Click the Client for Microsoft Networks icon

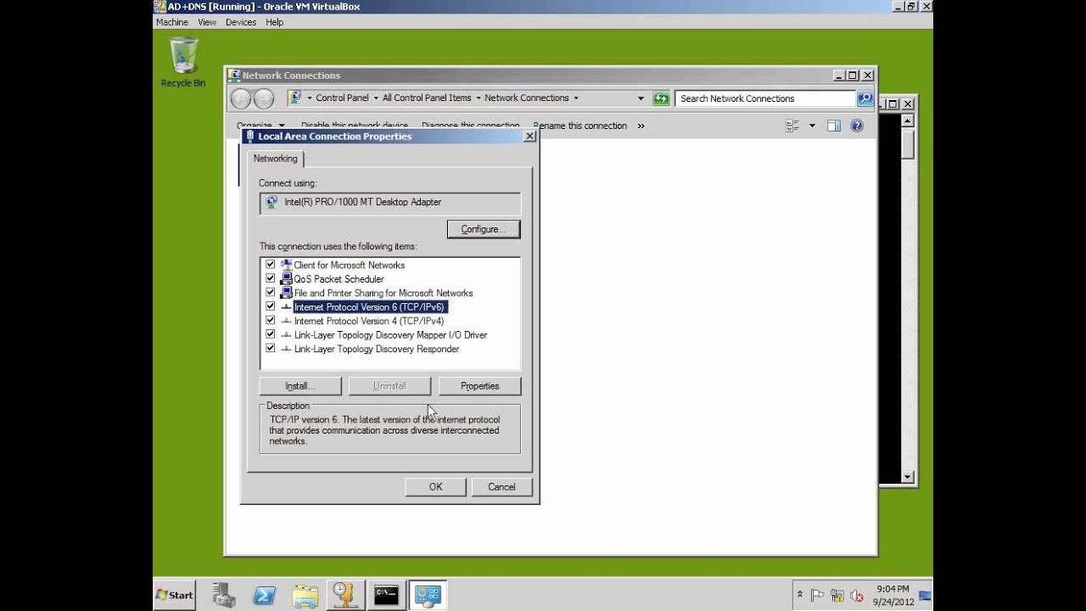point(286,265)
